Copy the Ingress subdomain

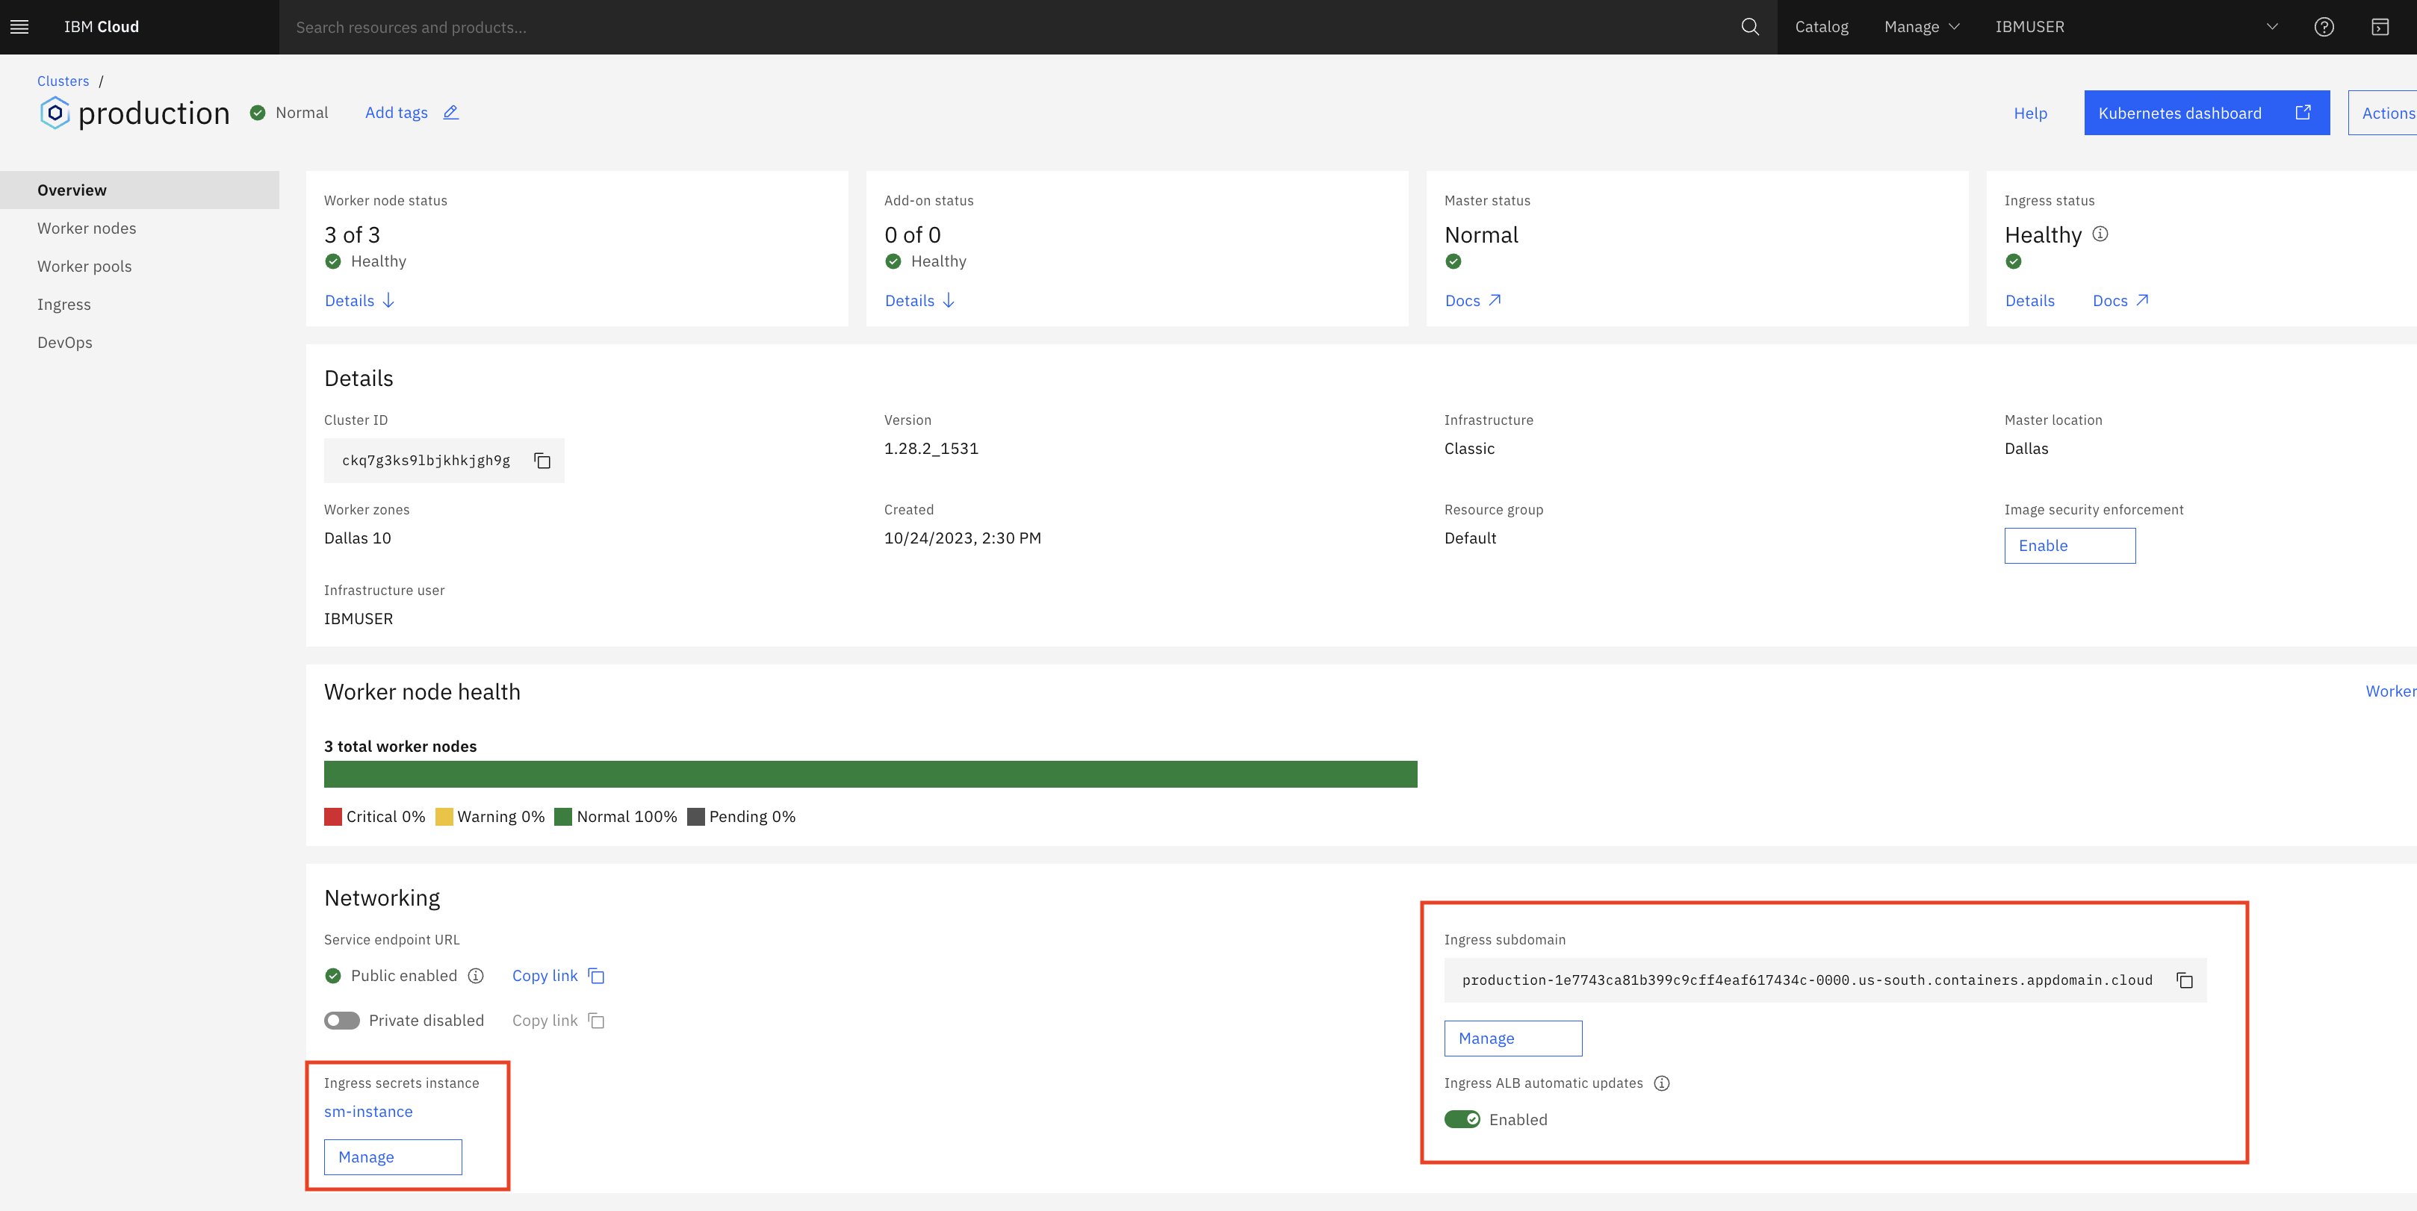pyautogui.click(x=2185, y=980)
